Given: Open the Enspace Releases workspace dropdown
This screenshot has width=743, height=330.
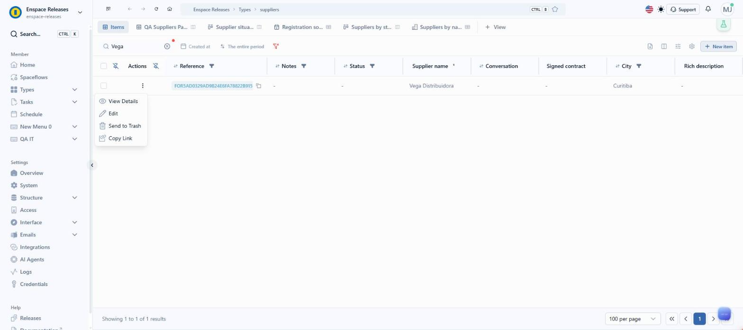Looking at the screenshot, I should pyautogui.click(x=80, y=12).
